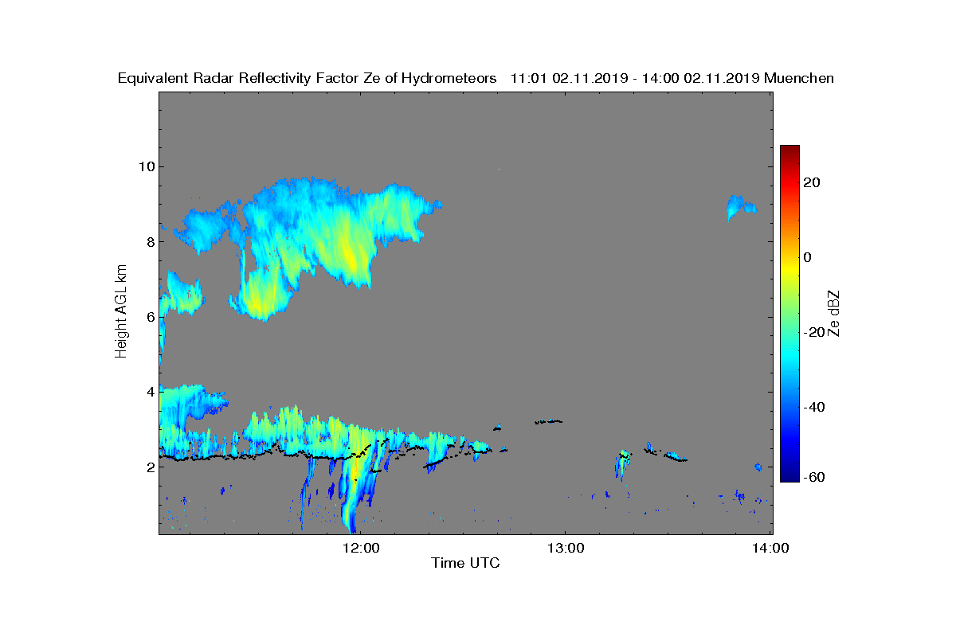Click the 'Time UTC' axis label

466,563
